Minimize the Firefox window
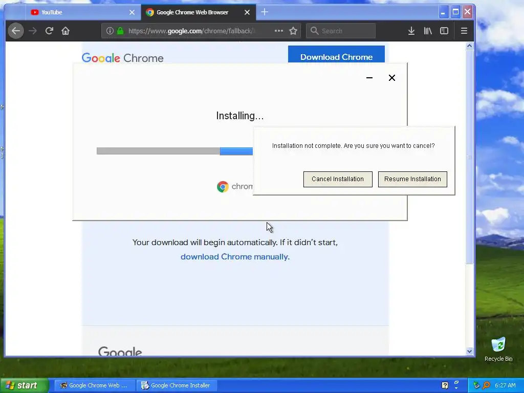 (x=443, y=12)
